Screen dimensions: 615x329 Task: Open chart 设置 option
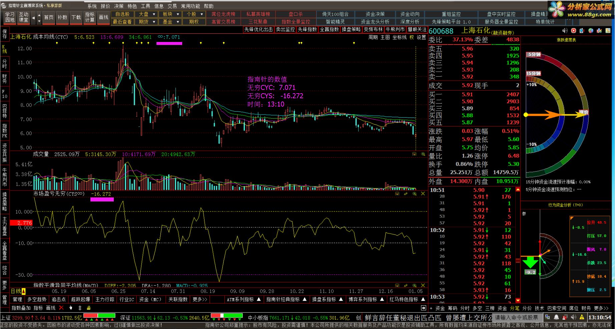click(421, 37)
